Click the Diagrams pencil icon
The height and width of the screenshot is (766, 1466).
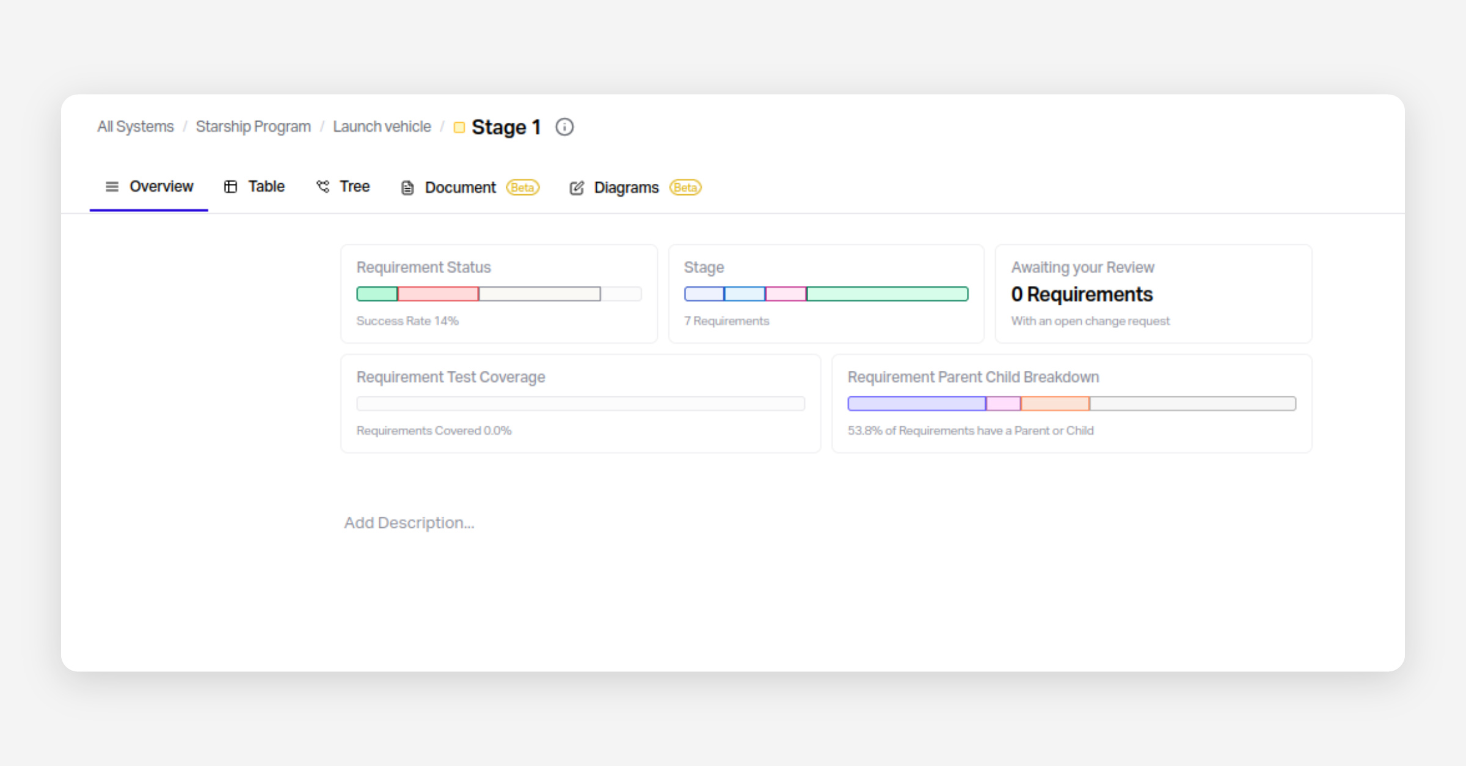(x=577, y=188)
